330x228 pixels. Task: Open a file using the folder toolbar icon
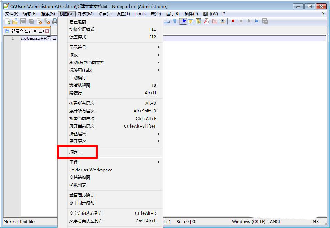15,21
